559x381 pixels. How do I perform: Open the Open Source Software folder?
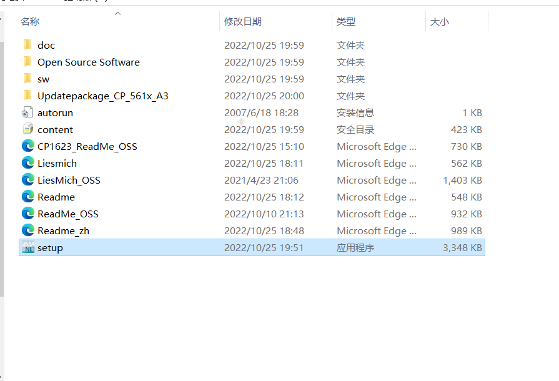point(87,62)
